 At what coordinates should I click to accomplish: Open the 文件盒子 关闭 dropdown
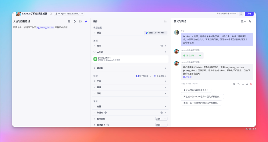click(x=161, y=125)
